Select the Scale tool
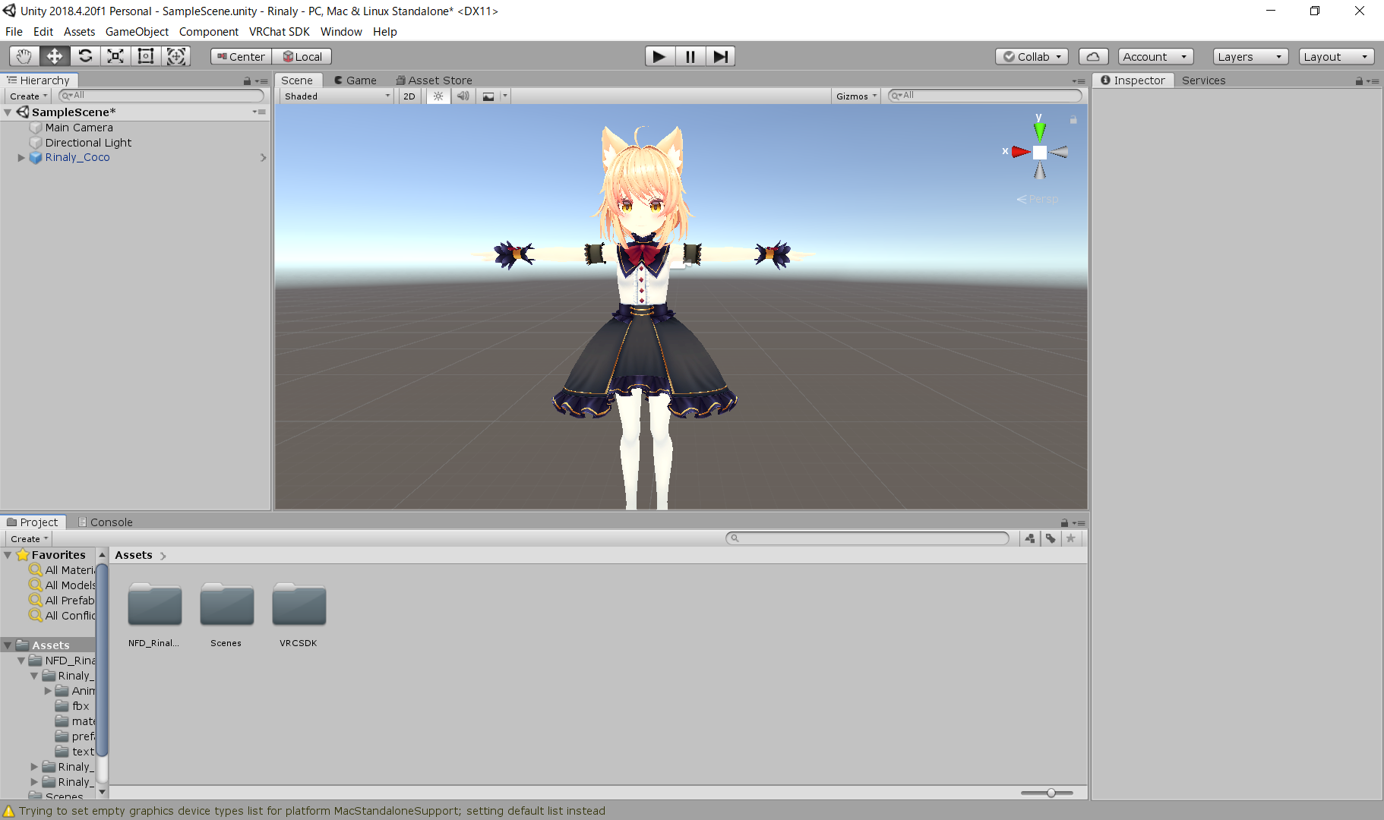 point(115,55)
